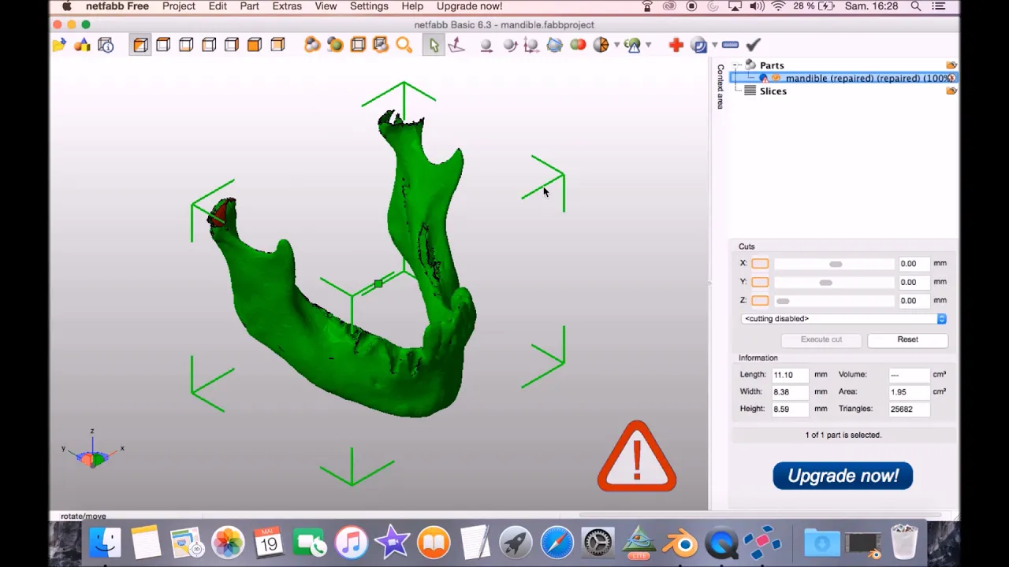Open dropdown arrow beside segmented sphere icon
Viewport: 1009px width, 567px height.
pyautogui.click(x=616, y=45)
